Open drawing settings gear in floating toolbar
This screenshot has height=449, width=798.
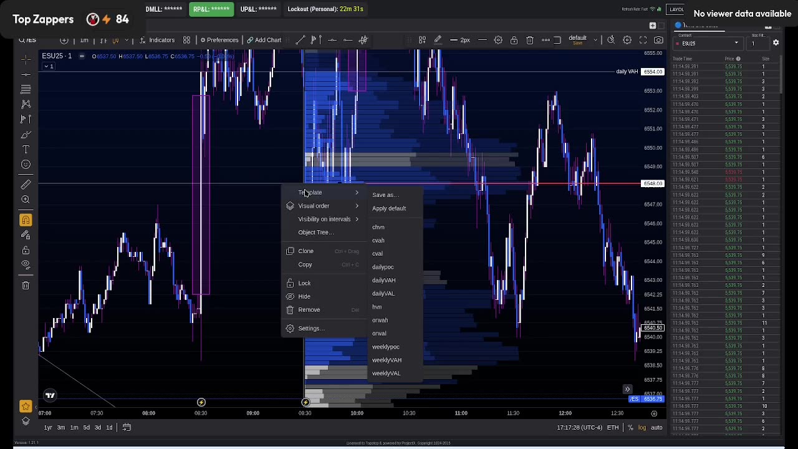[498, 40]
